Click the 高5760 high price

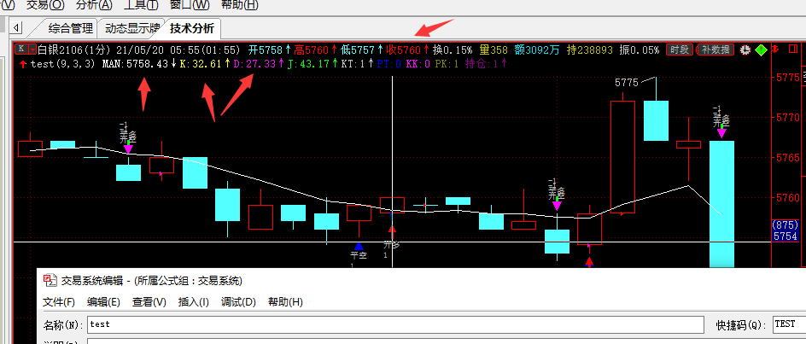click(312, 50)
